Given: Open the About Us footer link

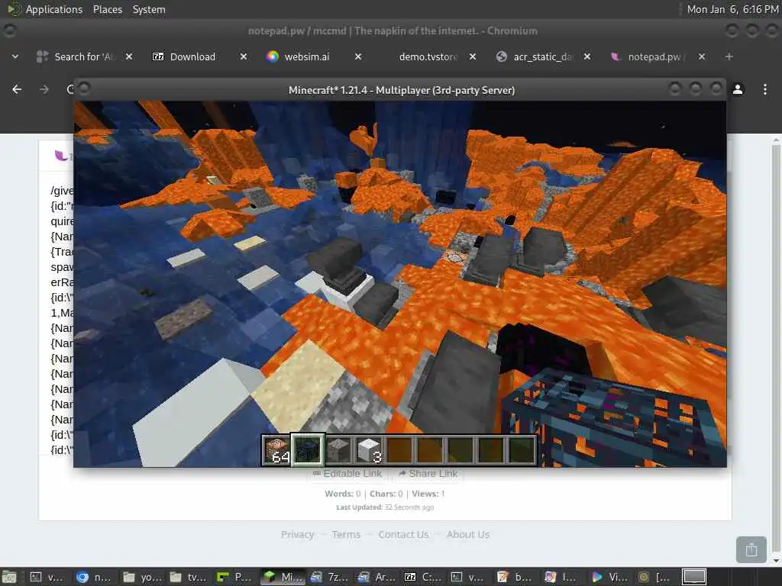Looking at the screenshot, I should point(468,534).
